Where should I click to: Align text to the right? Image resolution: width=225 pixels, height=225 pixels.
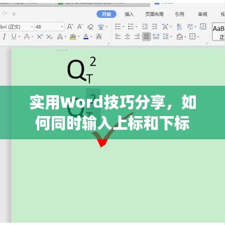(137, 36)
